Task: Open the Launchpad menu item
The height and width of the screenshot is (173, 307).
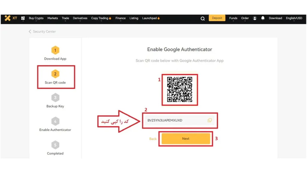Action: click(x=151, y=18)
